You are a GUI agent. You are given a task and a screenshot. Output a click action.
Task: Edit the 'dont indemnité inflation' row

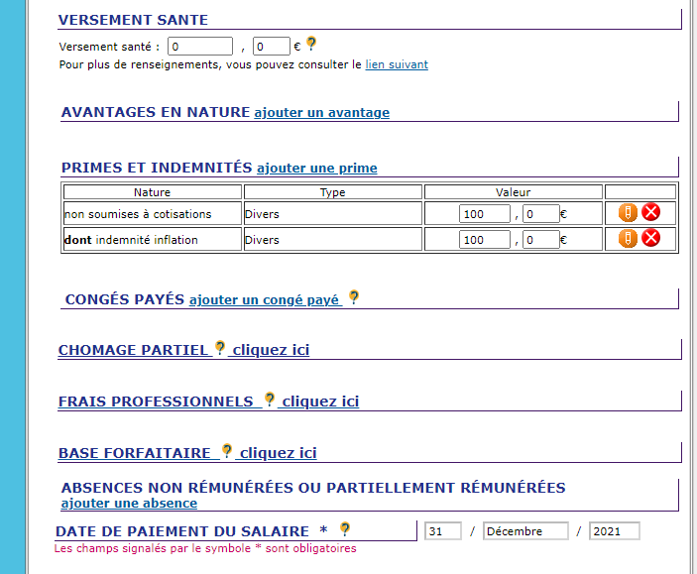point(628,238)
